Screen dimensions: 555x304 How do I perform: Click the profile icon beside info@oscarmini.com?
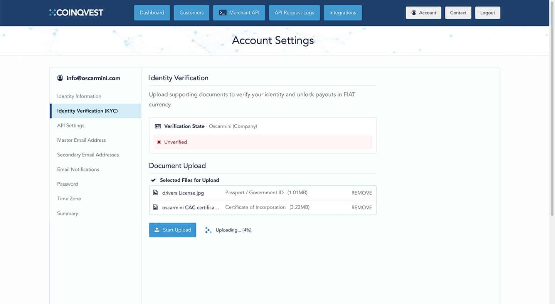(x=60, y=78)
